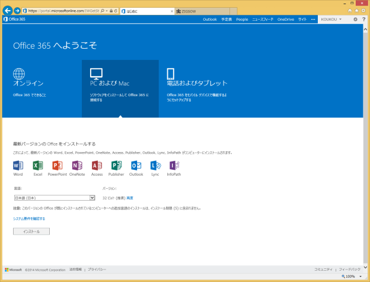Open a new browser tab
370x282 pixels.
click(234, 11)
